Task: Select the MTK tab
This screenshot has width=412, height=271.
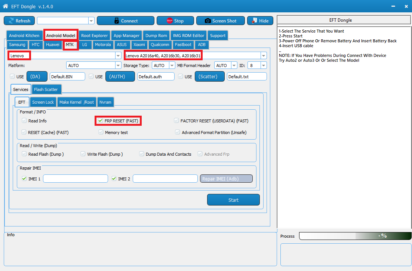Action: 70,45
